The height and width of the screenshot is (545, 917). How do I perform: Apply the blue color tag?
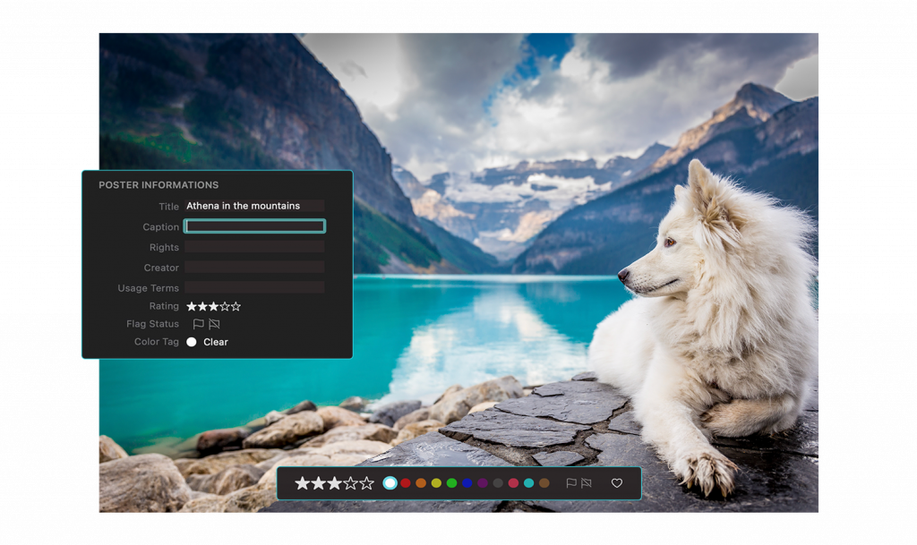[467, 483]
